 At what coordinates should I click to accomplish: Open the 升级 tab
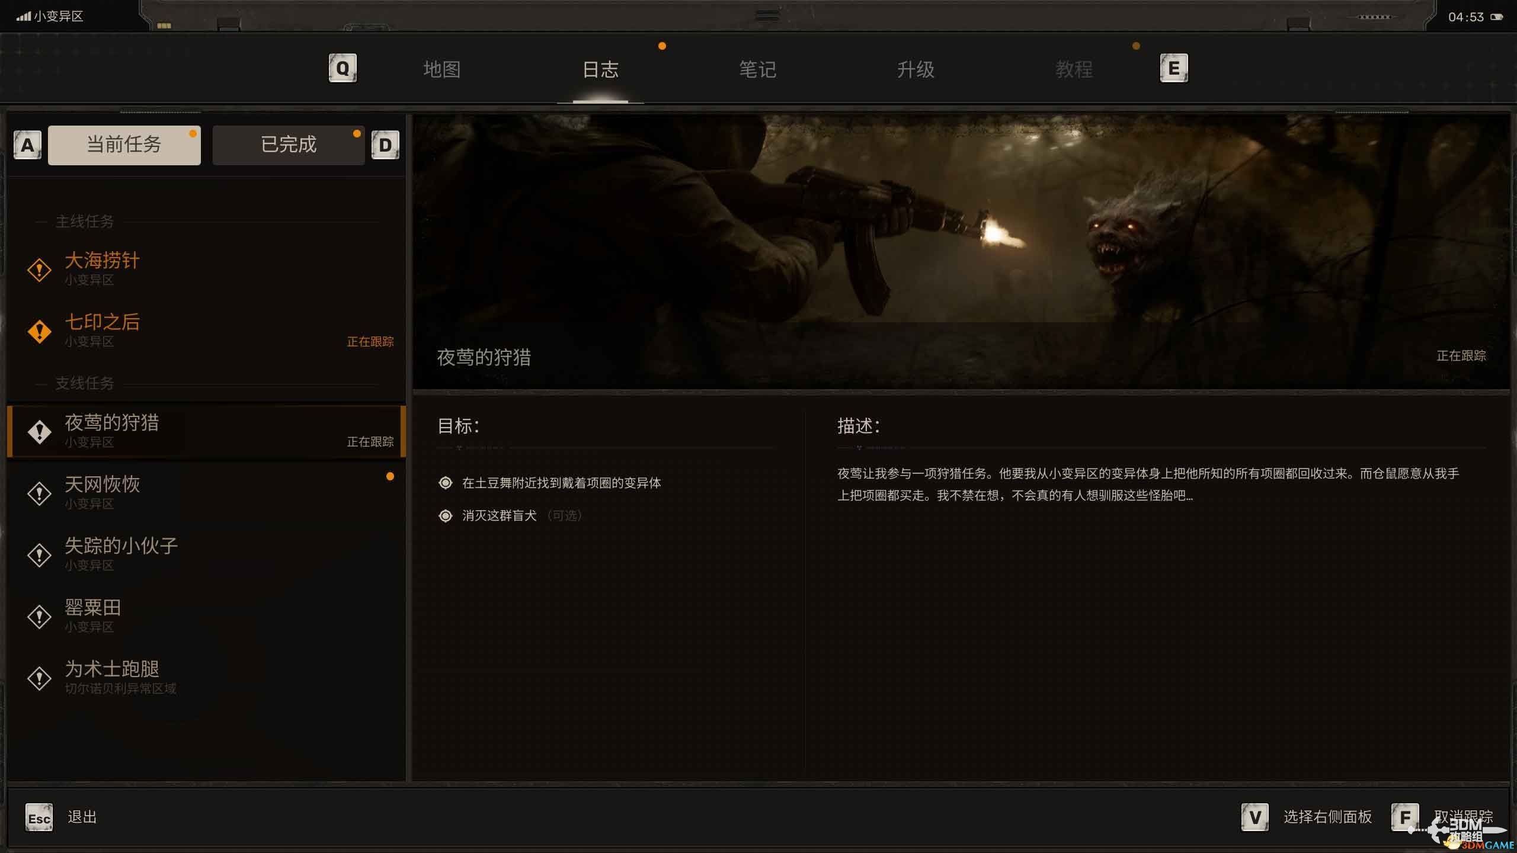[x=916, y=70]
